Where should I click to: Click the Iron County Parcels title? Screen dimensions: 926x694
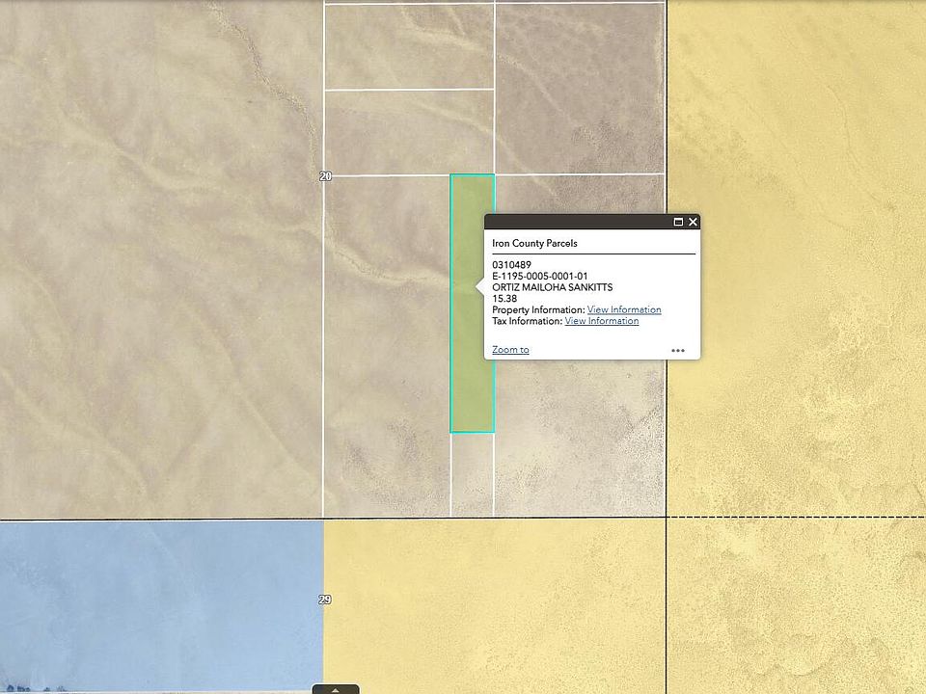click(534, 243)
